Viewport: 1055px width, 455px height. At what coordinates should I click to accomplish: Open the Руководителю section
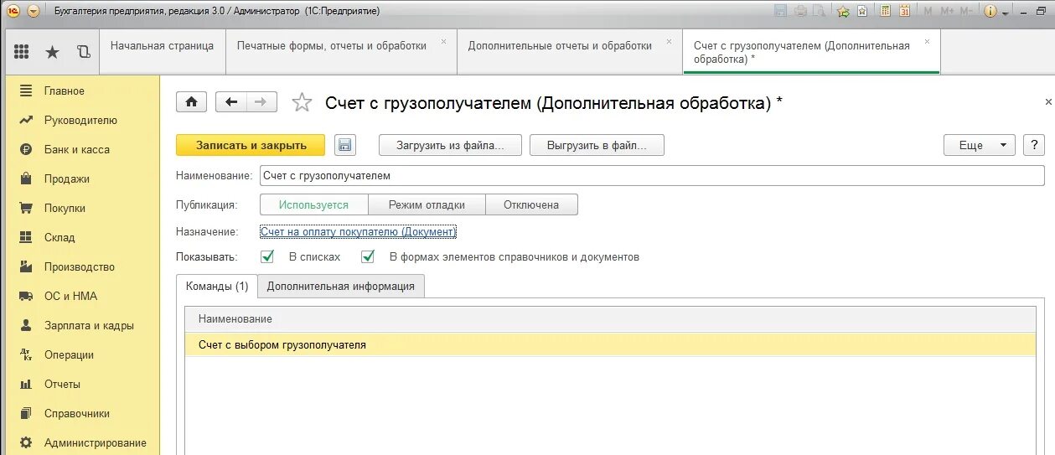pos(80,120)
